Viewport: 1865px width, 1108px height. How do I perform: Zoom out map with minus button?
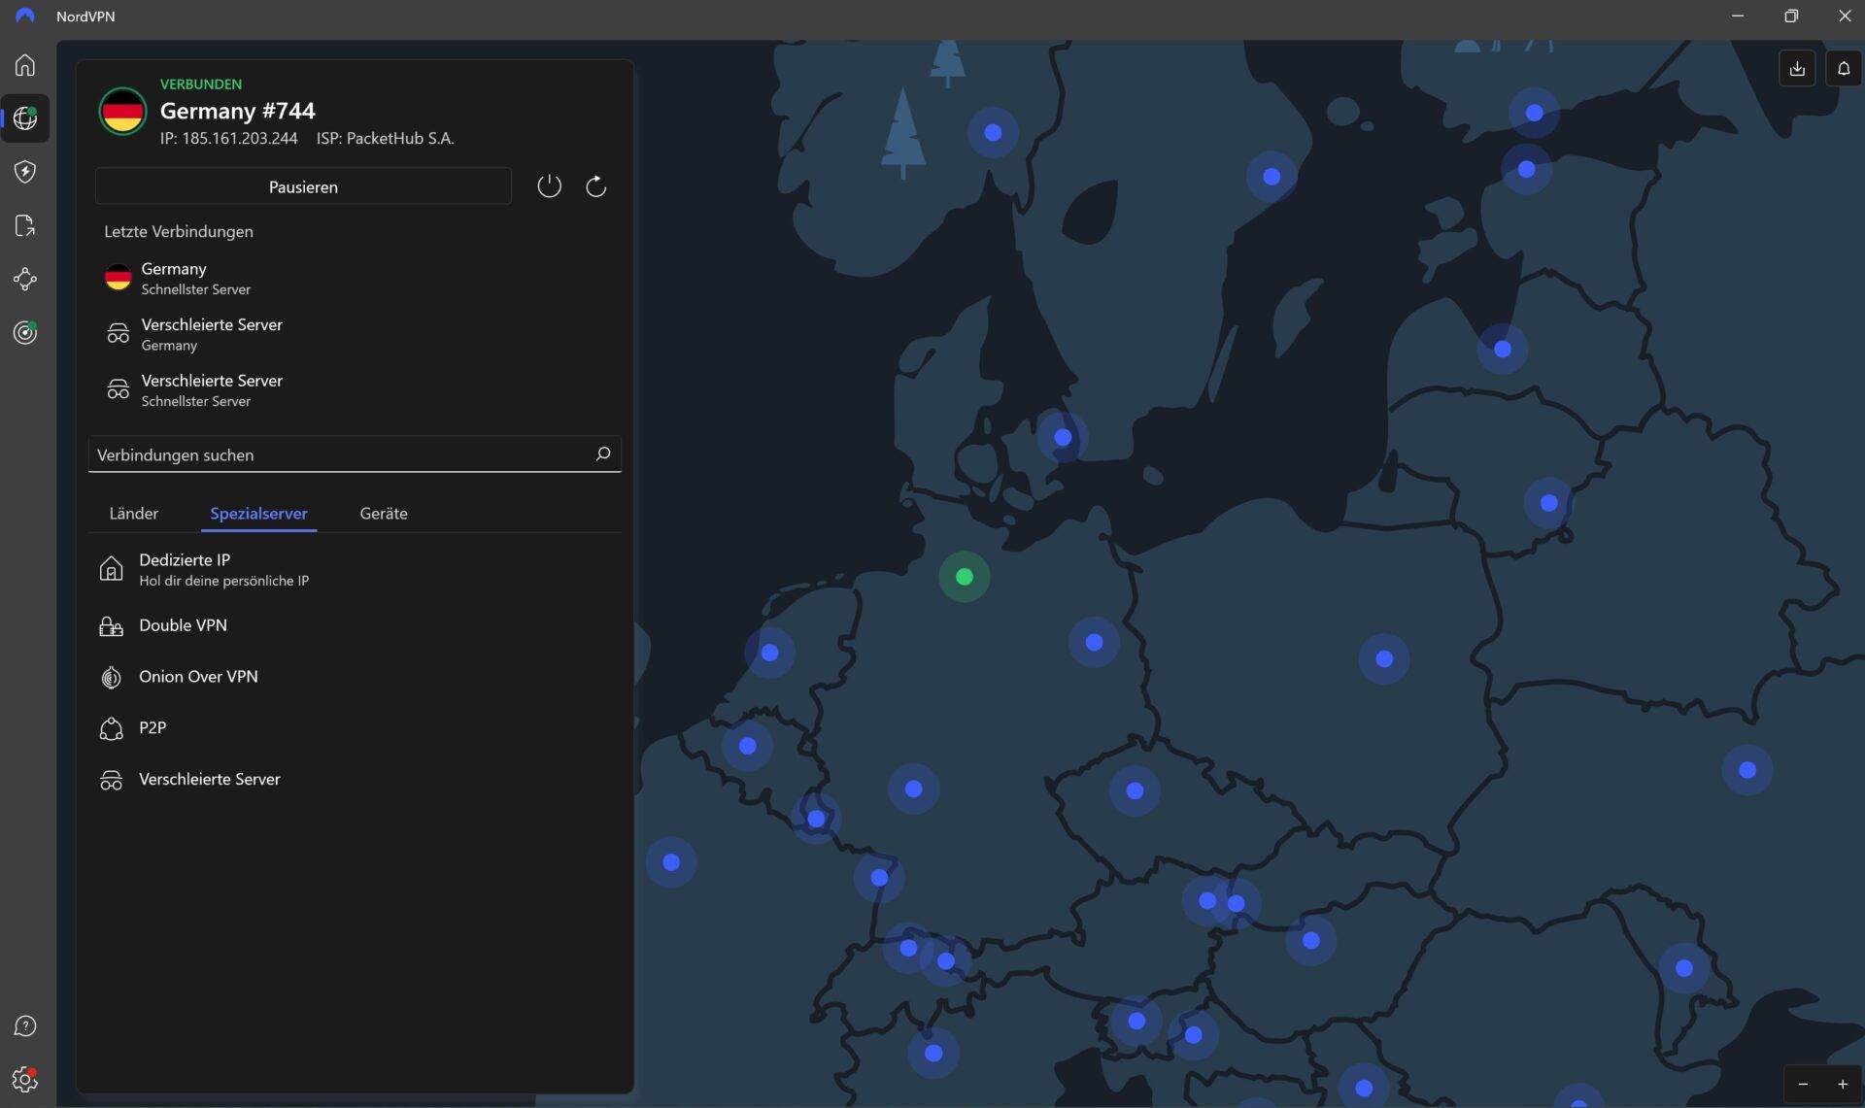pos(1803,1085)
